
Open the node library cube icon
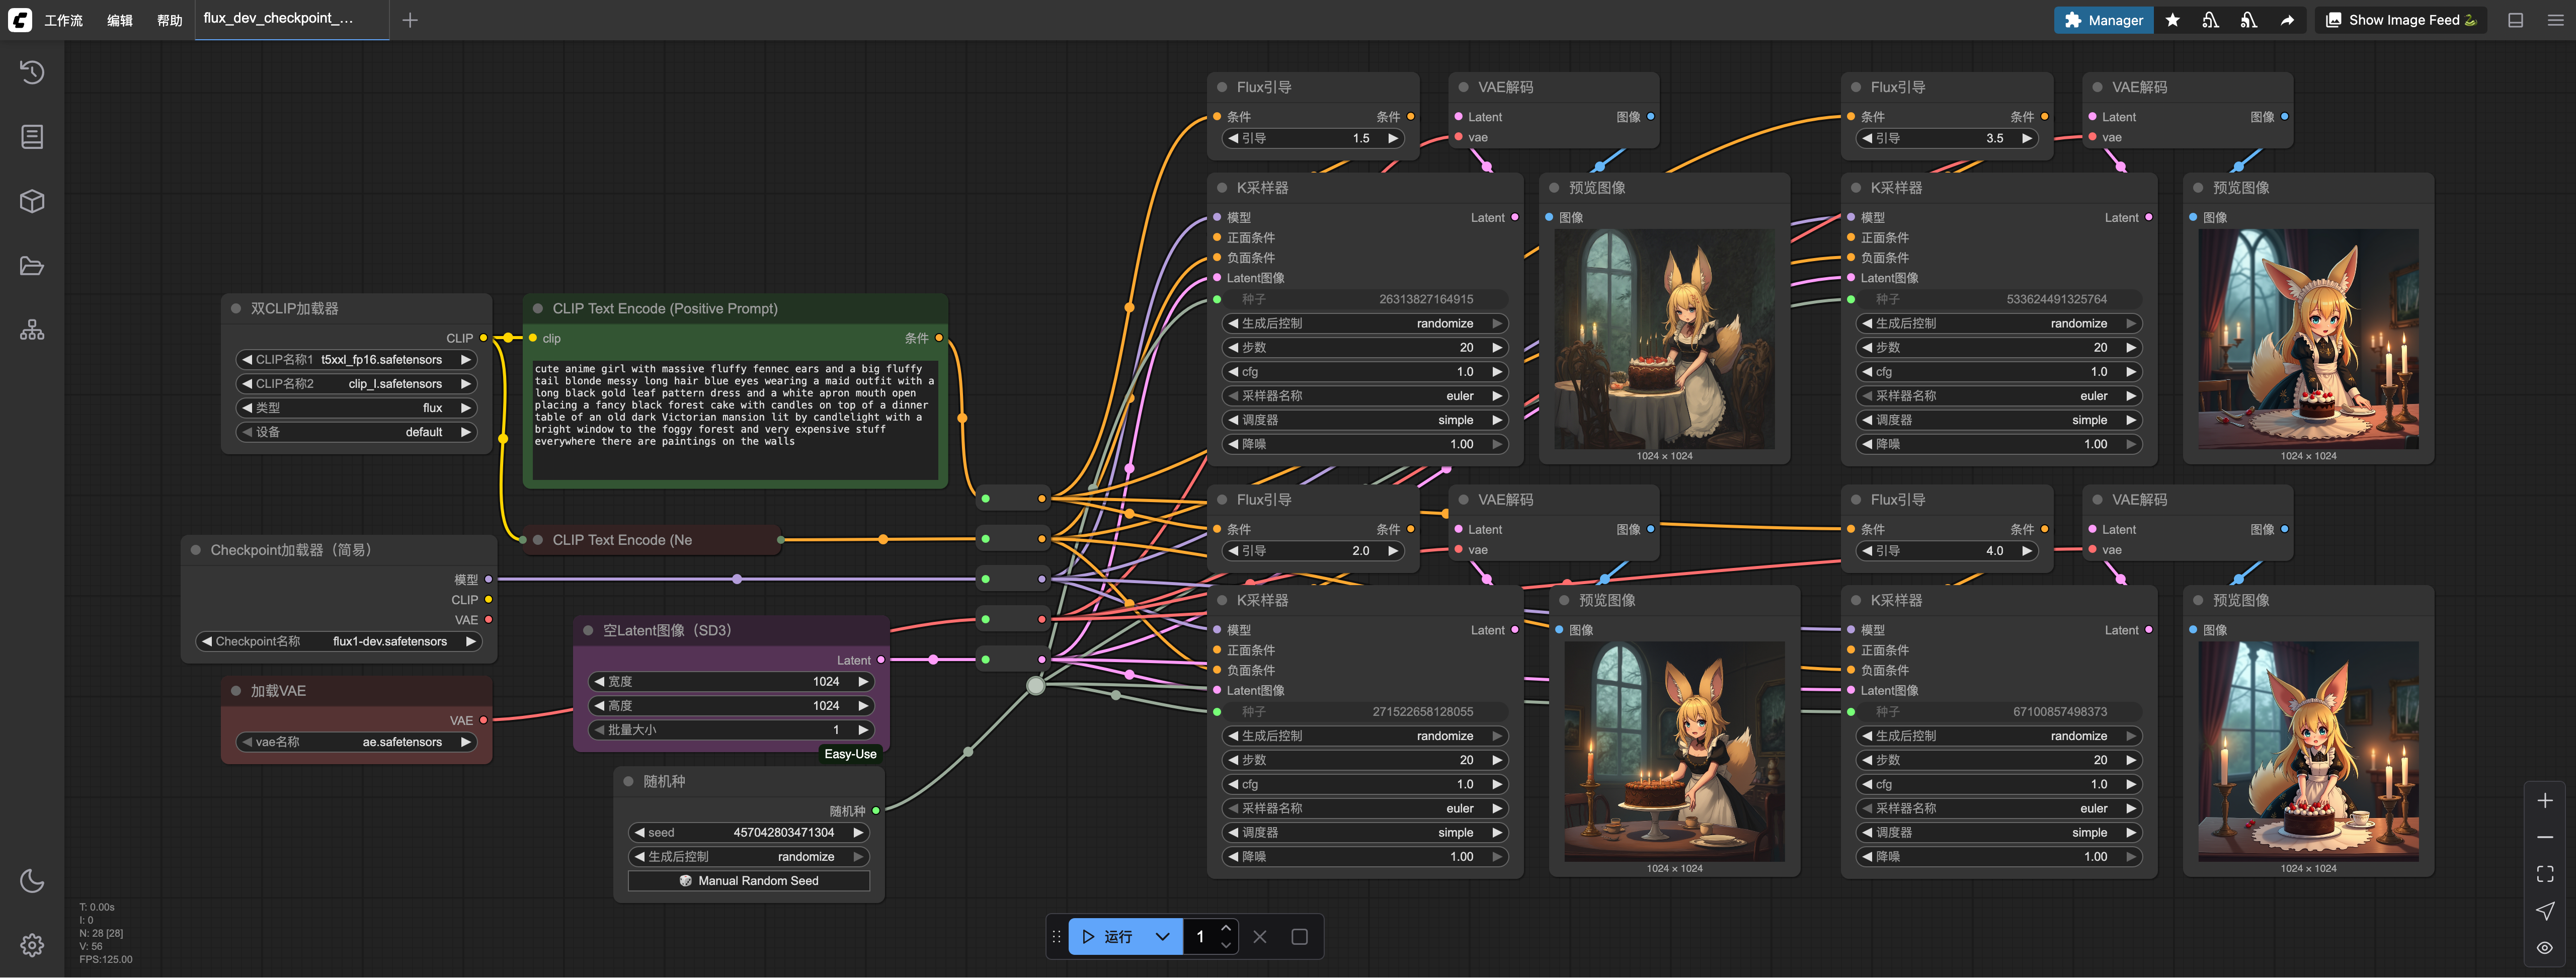(x=32, y=201)
